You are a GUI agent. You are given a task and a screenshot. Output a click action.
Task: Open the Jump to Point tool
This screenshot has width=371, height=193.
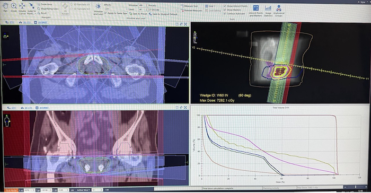tap(31, 8)
